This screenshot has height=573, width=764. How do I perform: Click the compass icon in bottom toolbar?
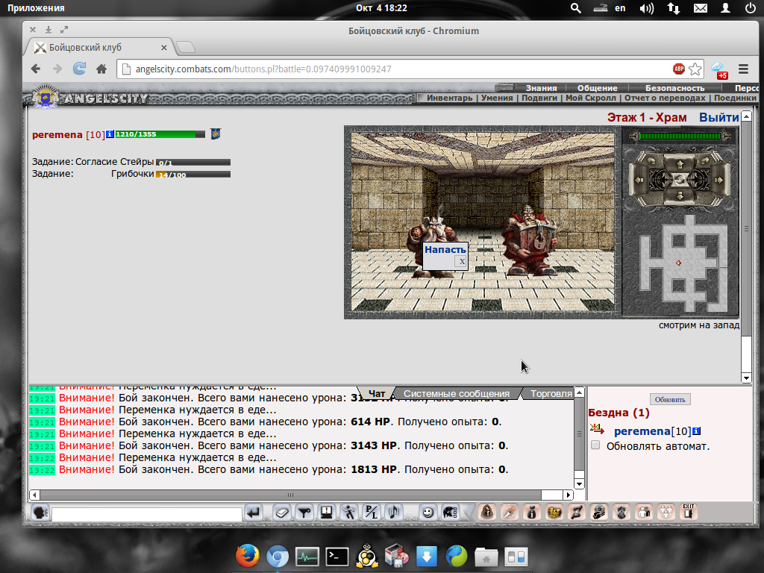pos(510,512)
